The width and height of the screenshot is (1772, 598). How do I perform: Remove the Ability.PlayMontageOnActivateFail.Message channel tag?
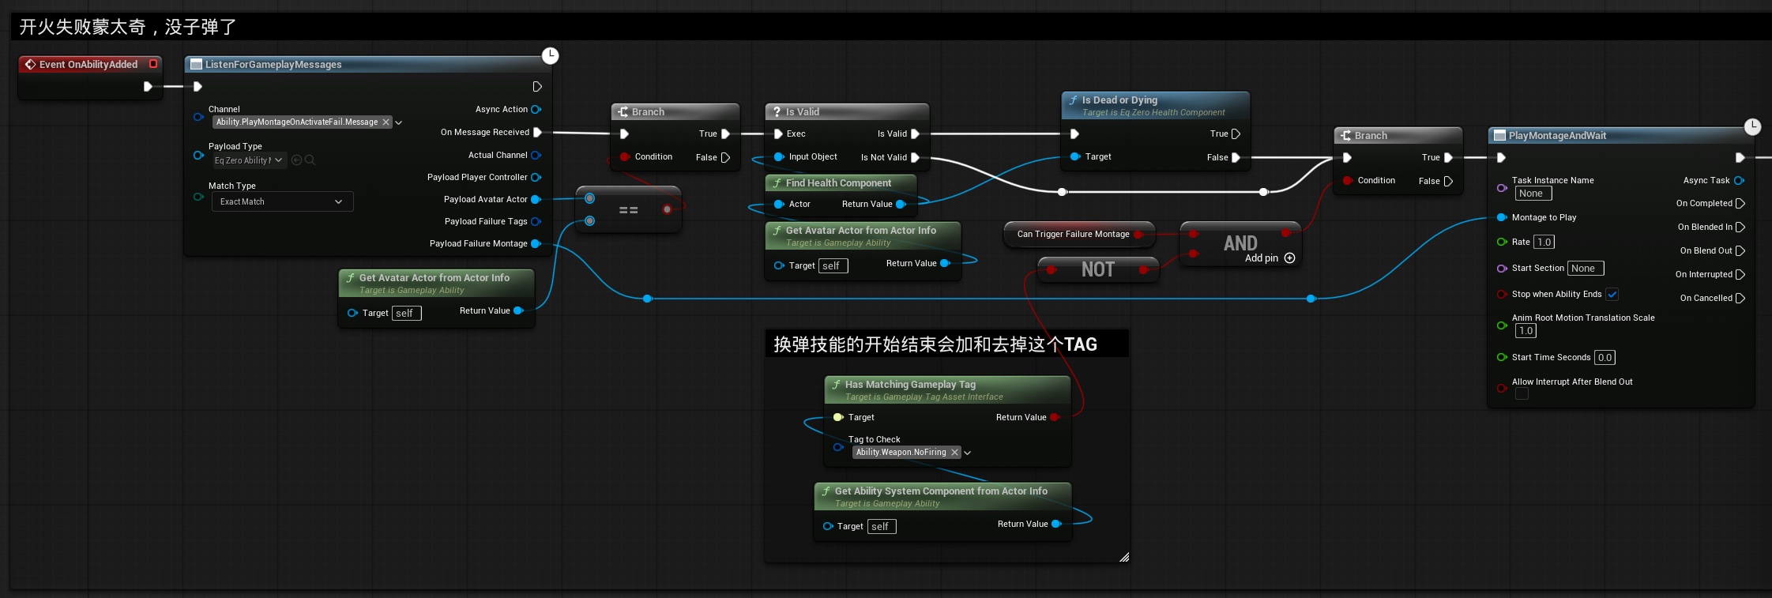pyautogui.click(x=386, y=122)
